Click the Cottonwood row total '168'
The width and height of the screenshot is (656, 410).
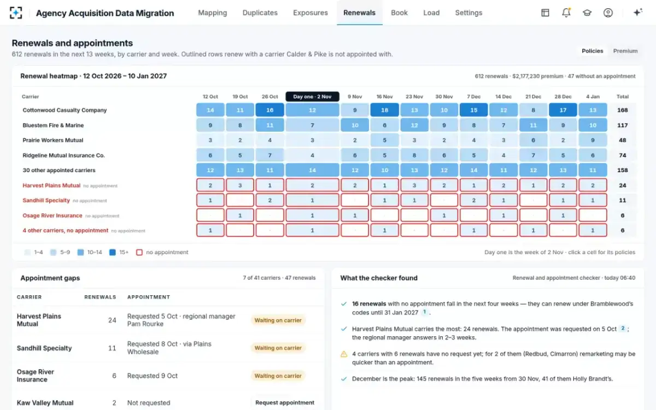tap(623, 110)
